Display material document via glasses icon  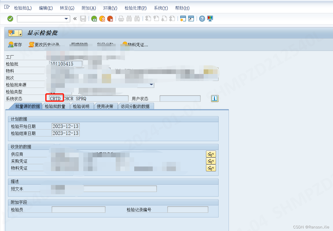pyautogui.click(x=211, y=168)
